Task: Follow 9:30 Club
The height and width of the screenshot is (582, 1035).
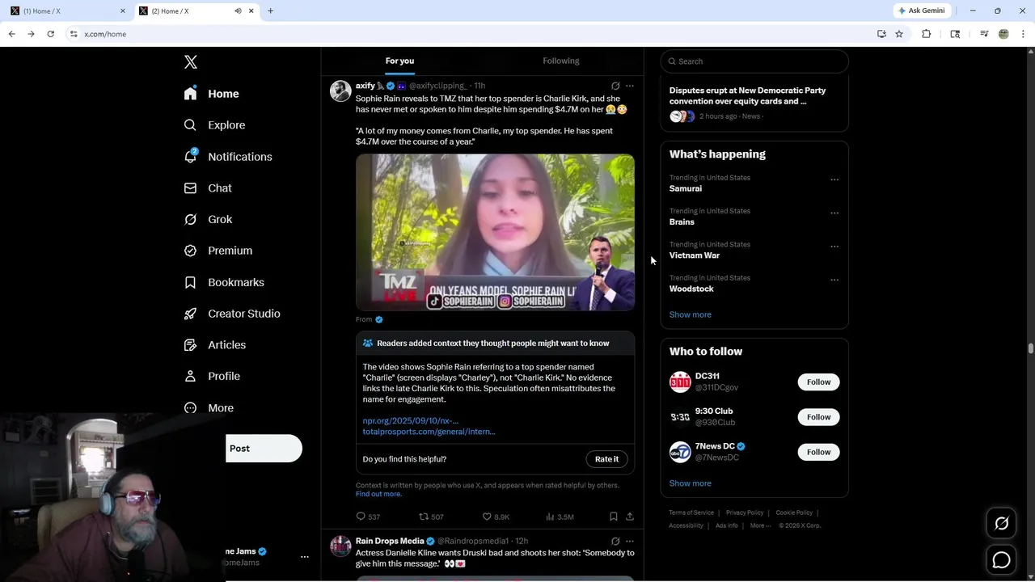Action: point(818,417)
